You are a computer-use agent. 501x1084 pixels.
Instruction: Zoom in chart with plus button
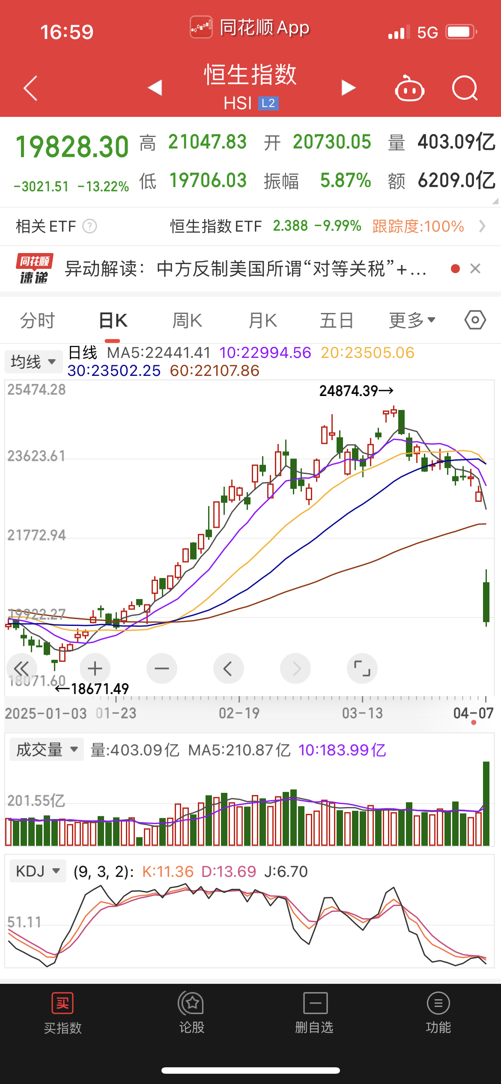click(95, 668)
